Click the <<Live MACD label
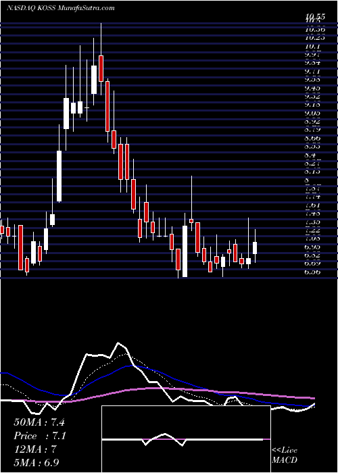This screenshot has width=338, height=473. 285,455
